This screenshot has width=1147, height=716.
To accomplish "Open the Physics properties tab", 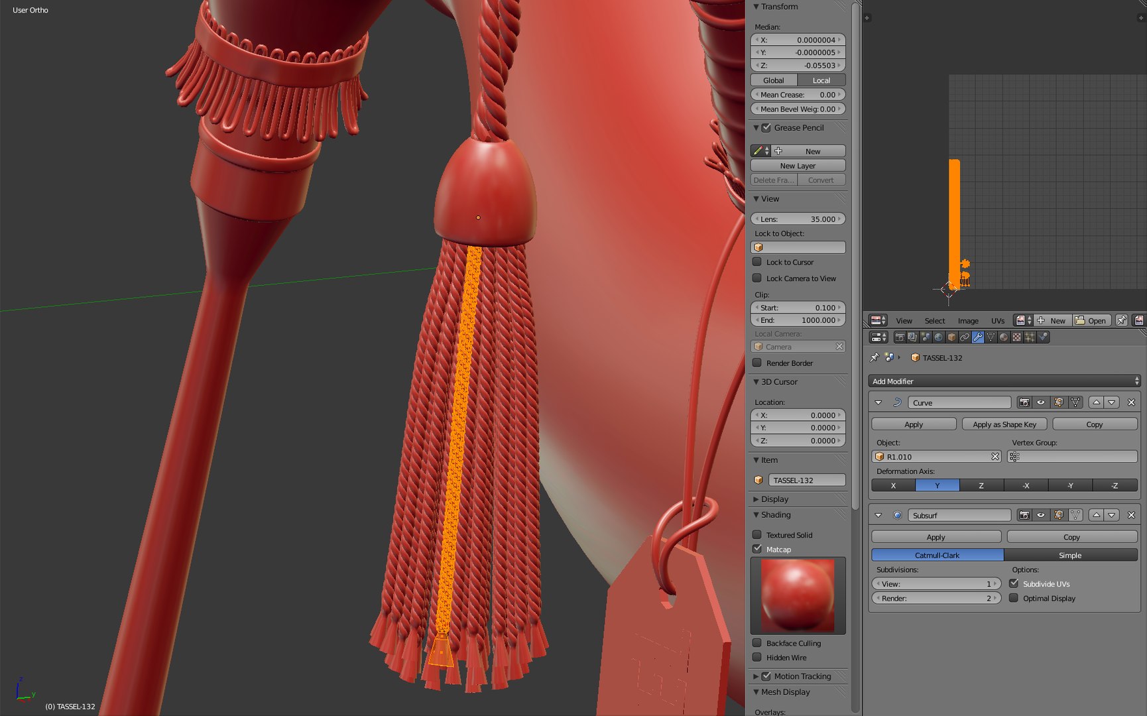I will tap(1043, 337).
